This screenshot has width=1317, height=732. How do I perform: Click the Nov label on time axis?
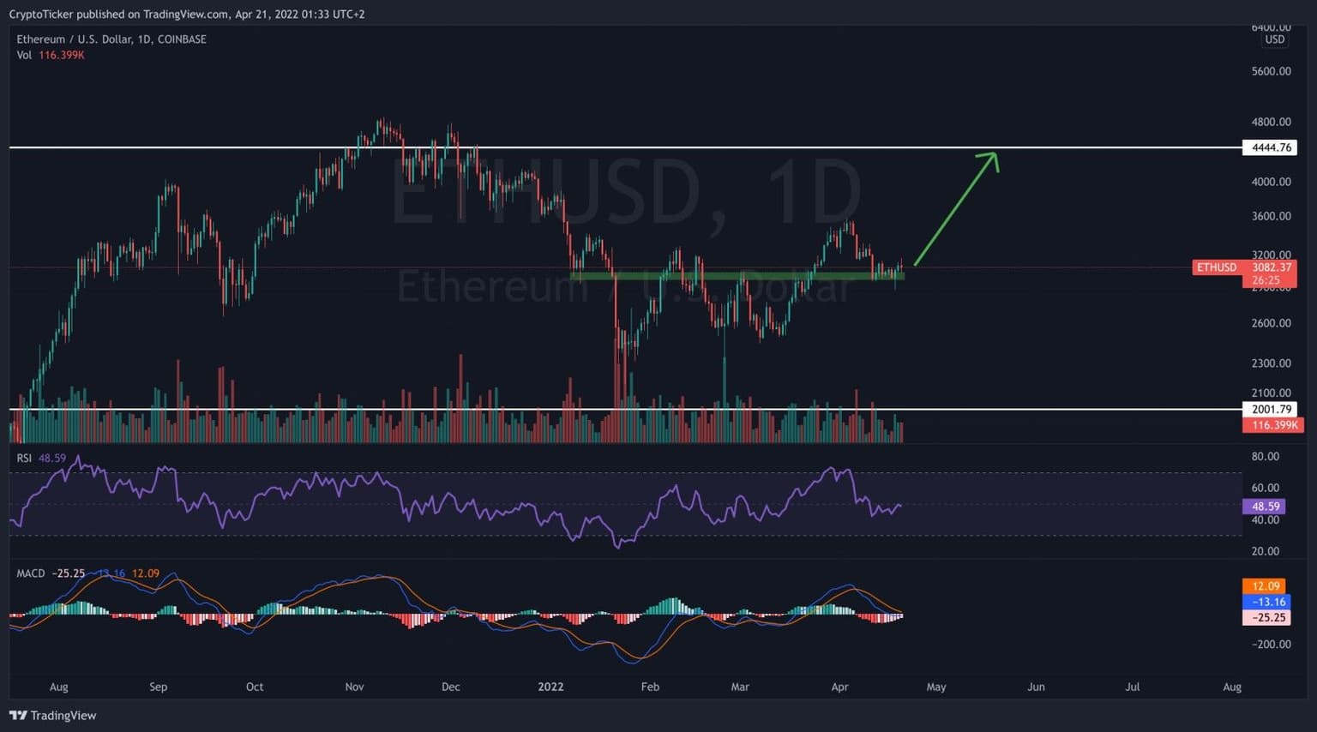pyautogui.click(x=354, y=687)
